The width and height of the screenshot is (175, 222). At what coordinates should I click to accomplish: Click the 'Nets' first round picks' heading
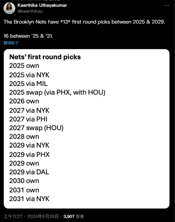(45, 57)
